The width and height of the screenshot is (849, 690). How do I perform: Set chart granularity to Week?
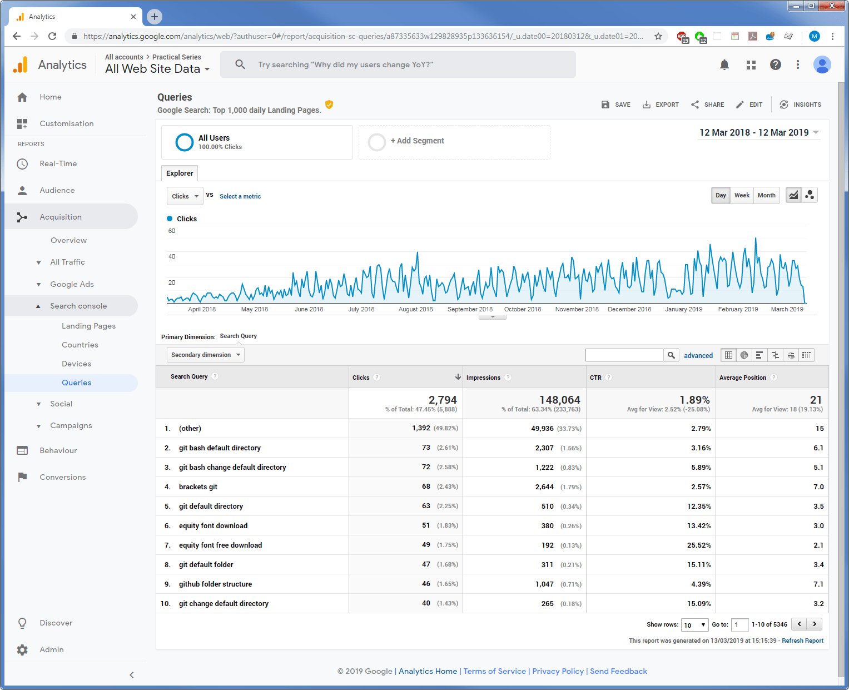[742, 195]
